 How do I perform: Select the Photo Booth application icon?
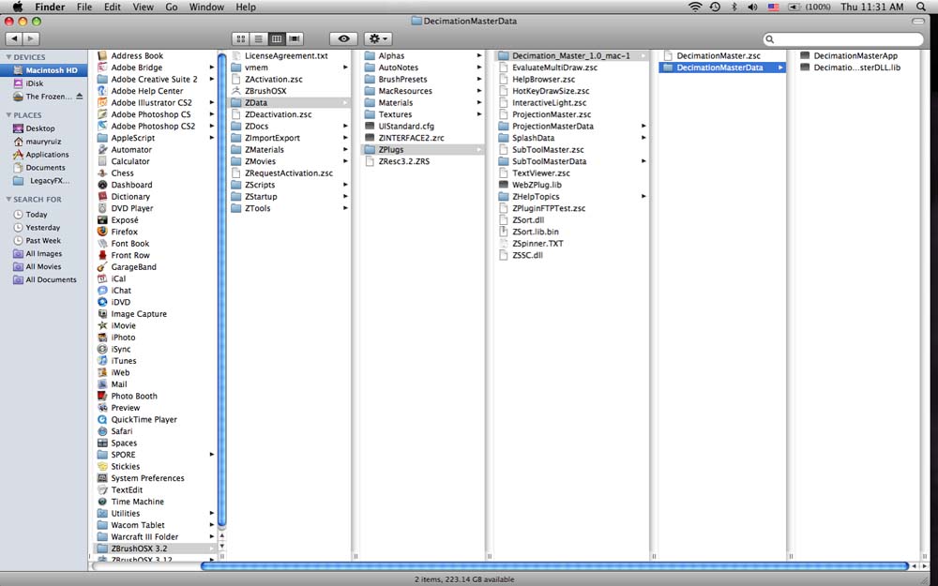tap(102, 396)
